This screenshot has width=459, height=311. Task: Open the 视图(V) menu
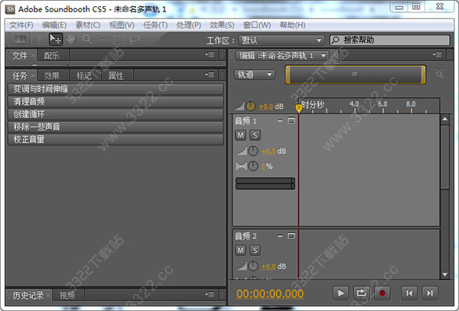122,25
